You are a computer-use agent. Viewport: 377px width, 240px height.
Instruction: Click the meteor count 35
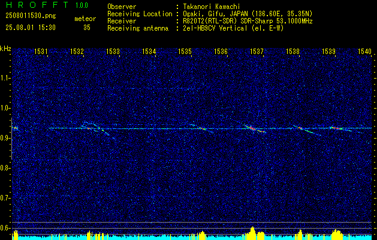click(x=87, y=28)
